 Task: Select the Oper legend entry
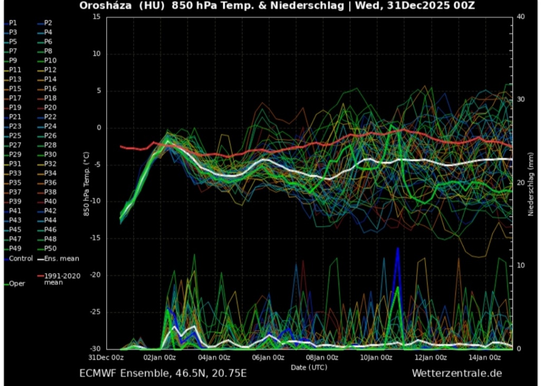click(16, 284)
